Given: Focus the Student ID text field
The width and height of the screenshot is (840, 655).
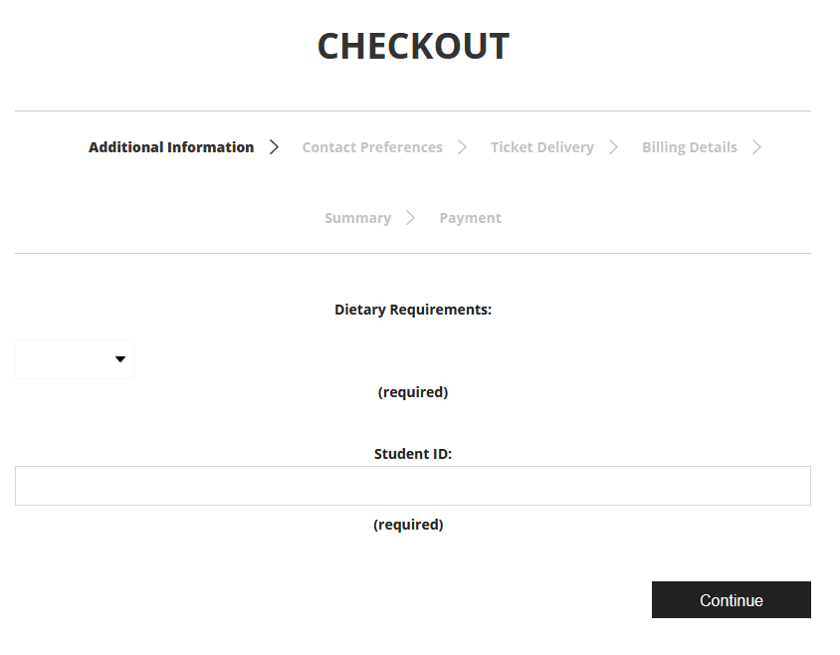Looking at the screenshot, I should pyautogui.click(x=412, y=486).
